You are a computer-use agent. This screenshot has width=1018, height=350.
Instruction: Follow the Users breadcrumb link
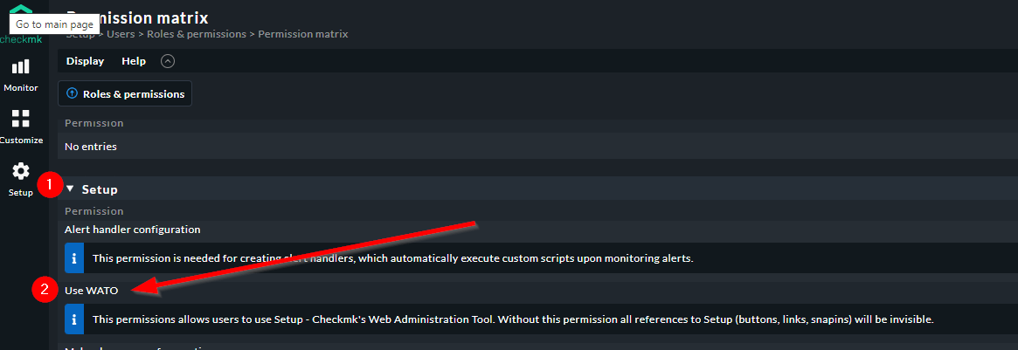tap(121, 34)
